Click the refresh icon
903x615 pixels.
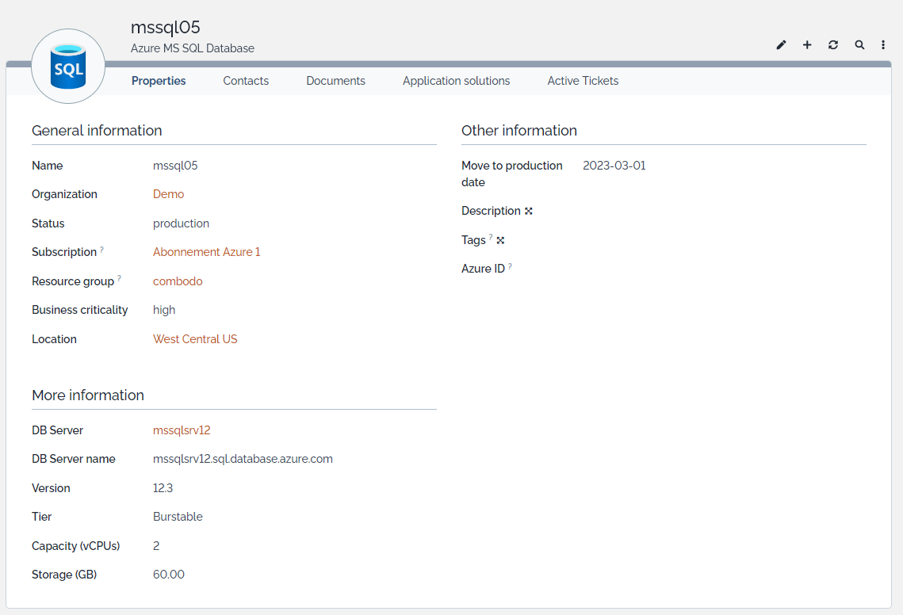tap(833, 45)
